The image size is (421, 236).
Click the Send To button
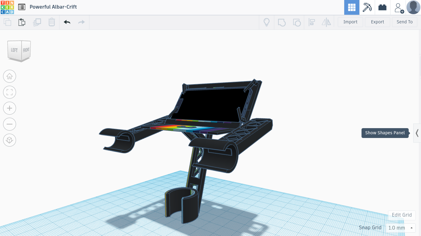tap(405, 22)
